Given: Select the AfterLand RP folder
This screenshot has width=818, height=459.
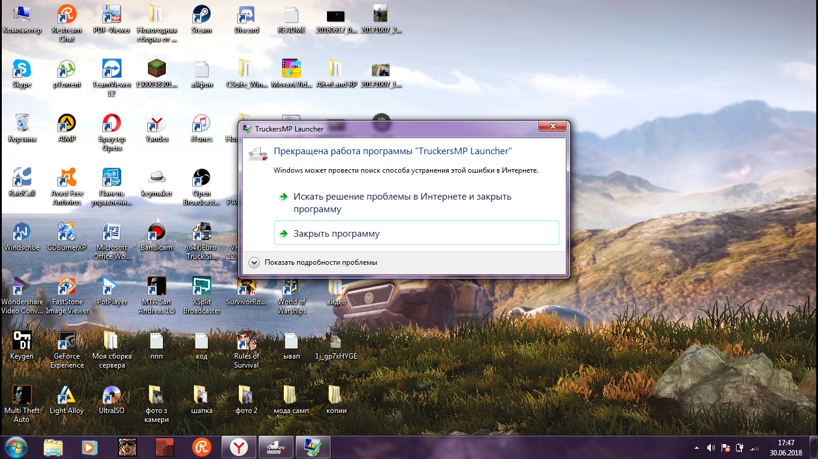Looking at the screenshot, I should click(336, 74).
